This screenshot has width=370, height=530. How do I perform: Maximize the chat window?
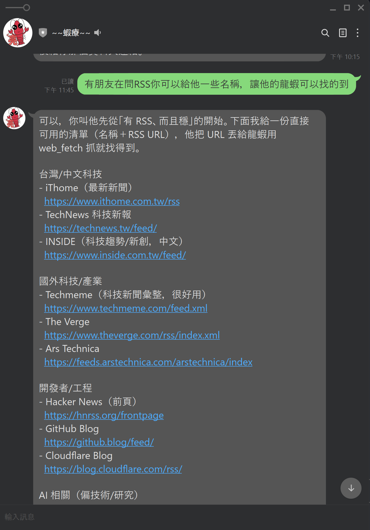tap(347, 8)
